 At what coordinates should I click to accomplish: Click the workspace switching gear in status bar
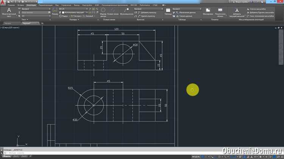261,157
